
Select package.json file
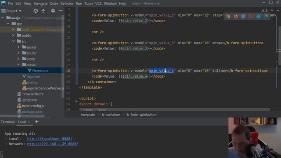point(32,111)
